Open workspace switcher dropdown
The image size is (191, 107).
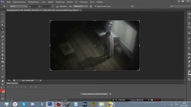pos(180,6)
